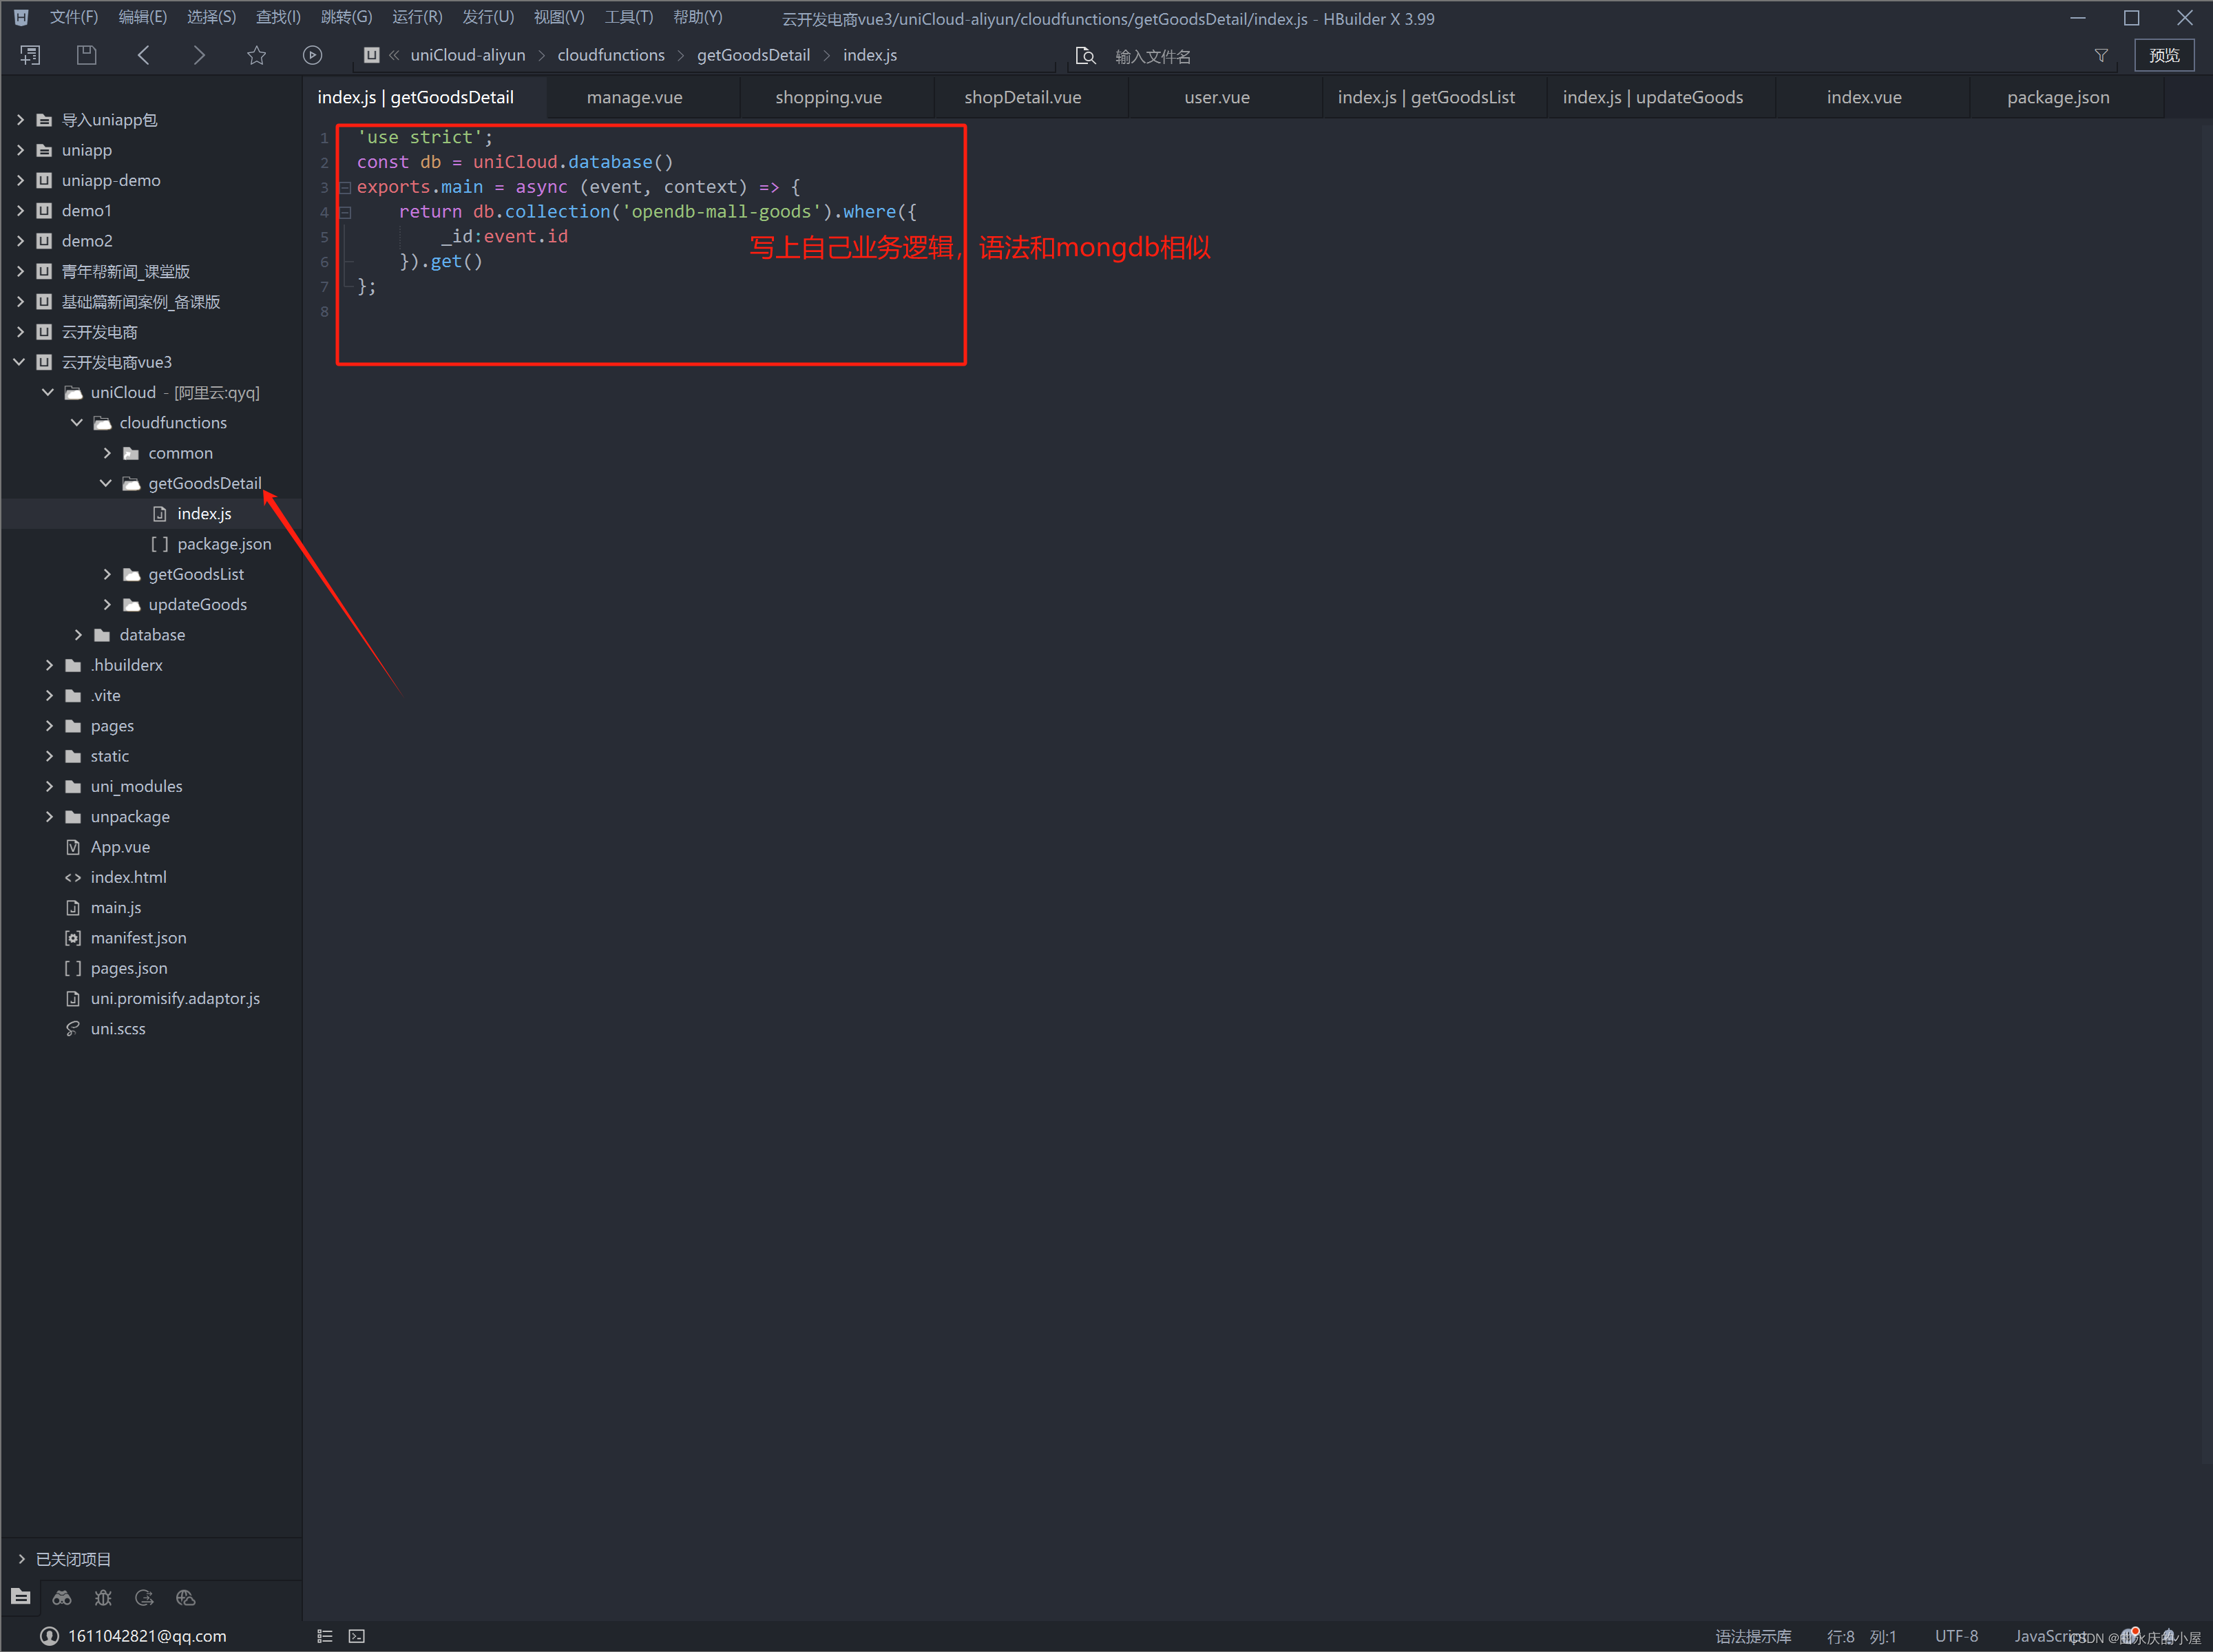Image resolution: width=2213 pixels, height=1652 pixels.
Task: Expand the common folder
Action: (107, 453)
